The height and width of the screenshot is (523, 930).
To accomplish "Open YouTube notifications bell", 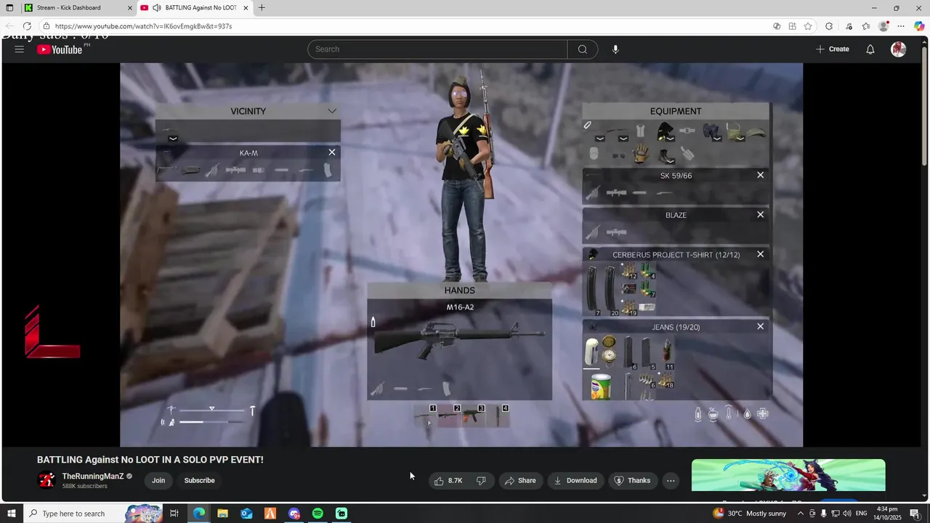I will tap(870, 49).
